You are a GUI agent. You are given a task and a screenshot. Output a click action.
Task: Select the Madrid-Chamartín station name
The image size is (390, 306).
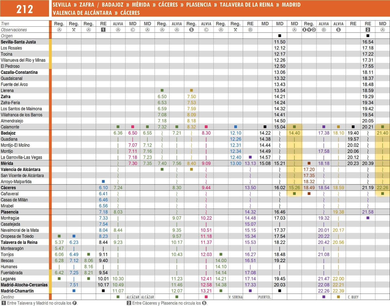point(17,291)
